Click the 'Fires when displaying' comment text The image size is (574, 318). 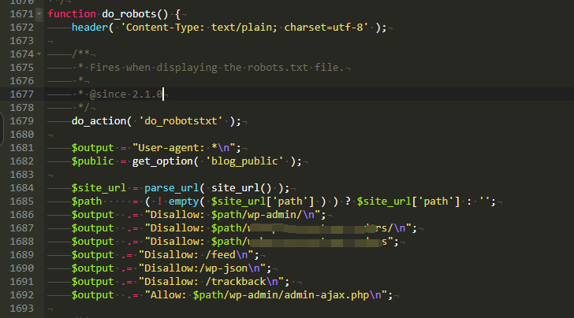154,68
